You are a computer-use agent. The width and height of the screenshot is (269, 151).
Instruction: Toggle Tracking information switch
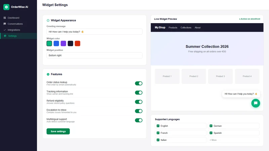[139, 93]
